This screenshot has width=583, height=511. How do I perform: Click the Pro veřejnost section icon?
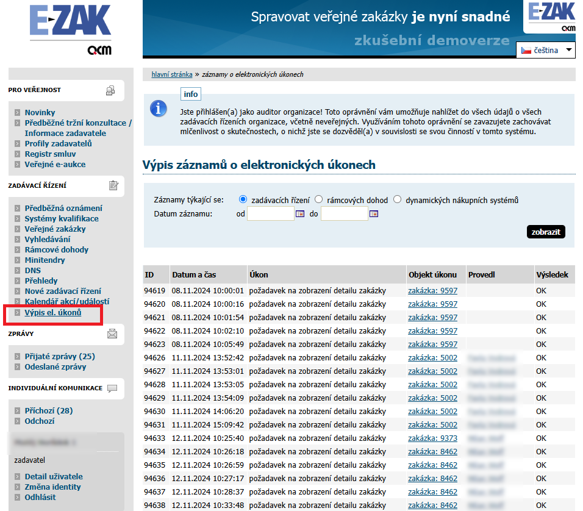tap(110, 90)
